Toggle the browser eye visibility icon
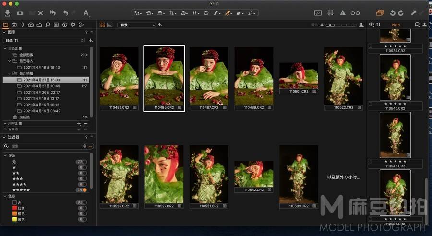 tap(372, 24)
